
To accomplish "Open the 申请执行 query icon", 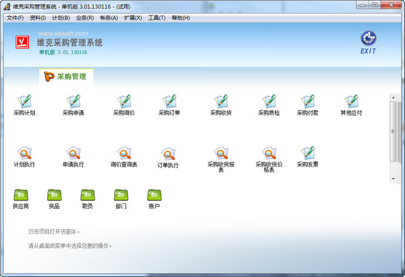I will pyautogui.click(x=74, y=157).
